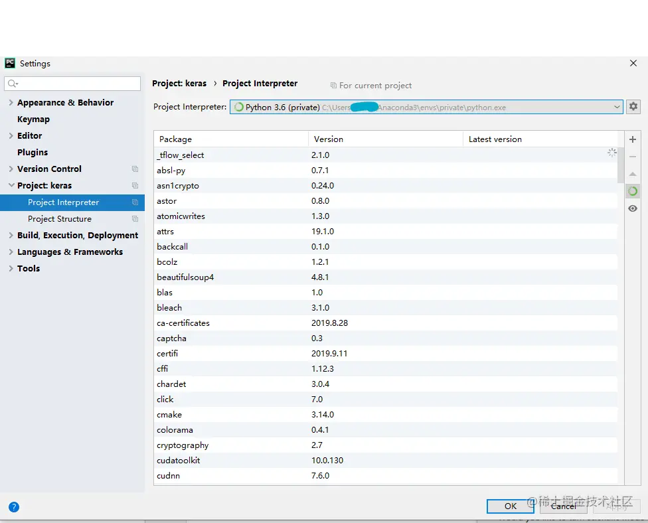Expand the Version Control section

(x=11, y=169)
